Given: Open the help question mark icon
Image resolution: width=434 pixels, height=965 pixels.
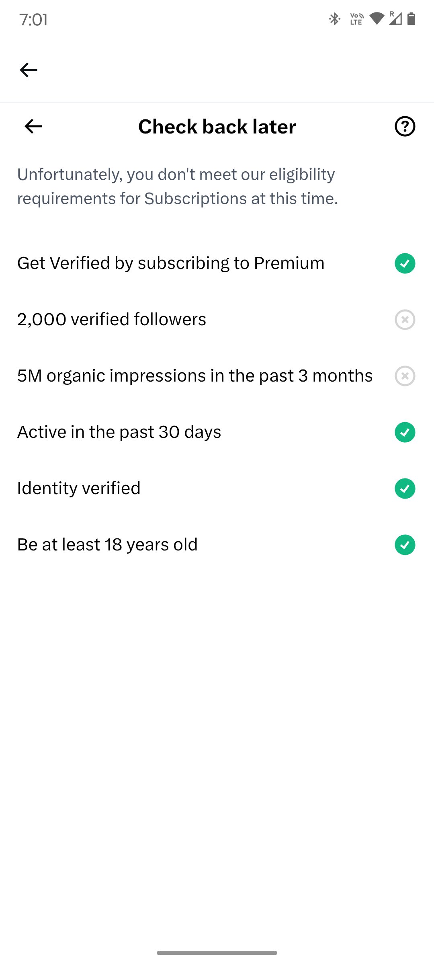Looking at the screenshot, I should tap(405, 126).
